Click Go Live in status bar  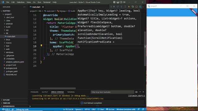[110, 109]
